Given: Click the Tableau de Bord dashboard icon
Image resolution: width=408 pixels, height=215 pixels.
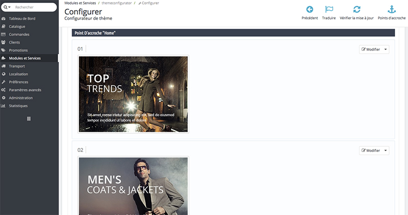Looking at the screenshot, I should tap(4, 18).
